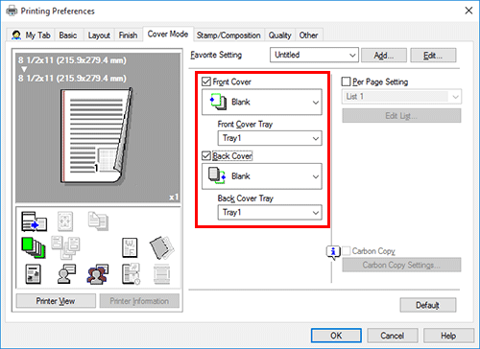480x349 pixels.
Task: Click the Default button
Action: [x=428, y=305]
